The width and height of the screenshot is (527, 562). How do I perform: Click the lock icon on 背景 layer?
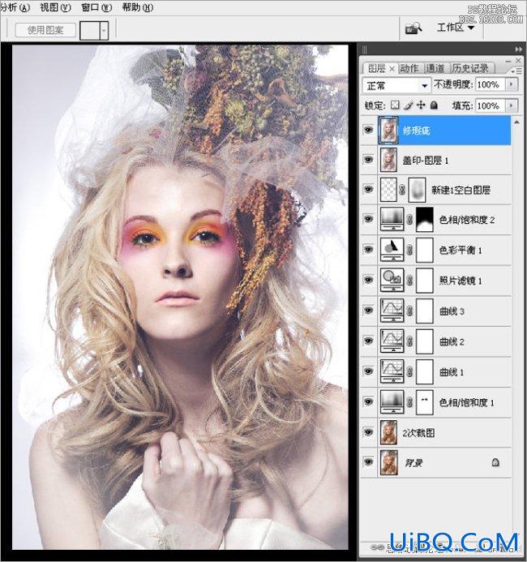(495, 462)
